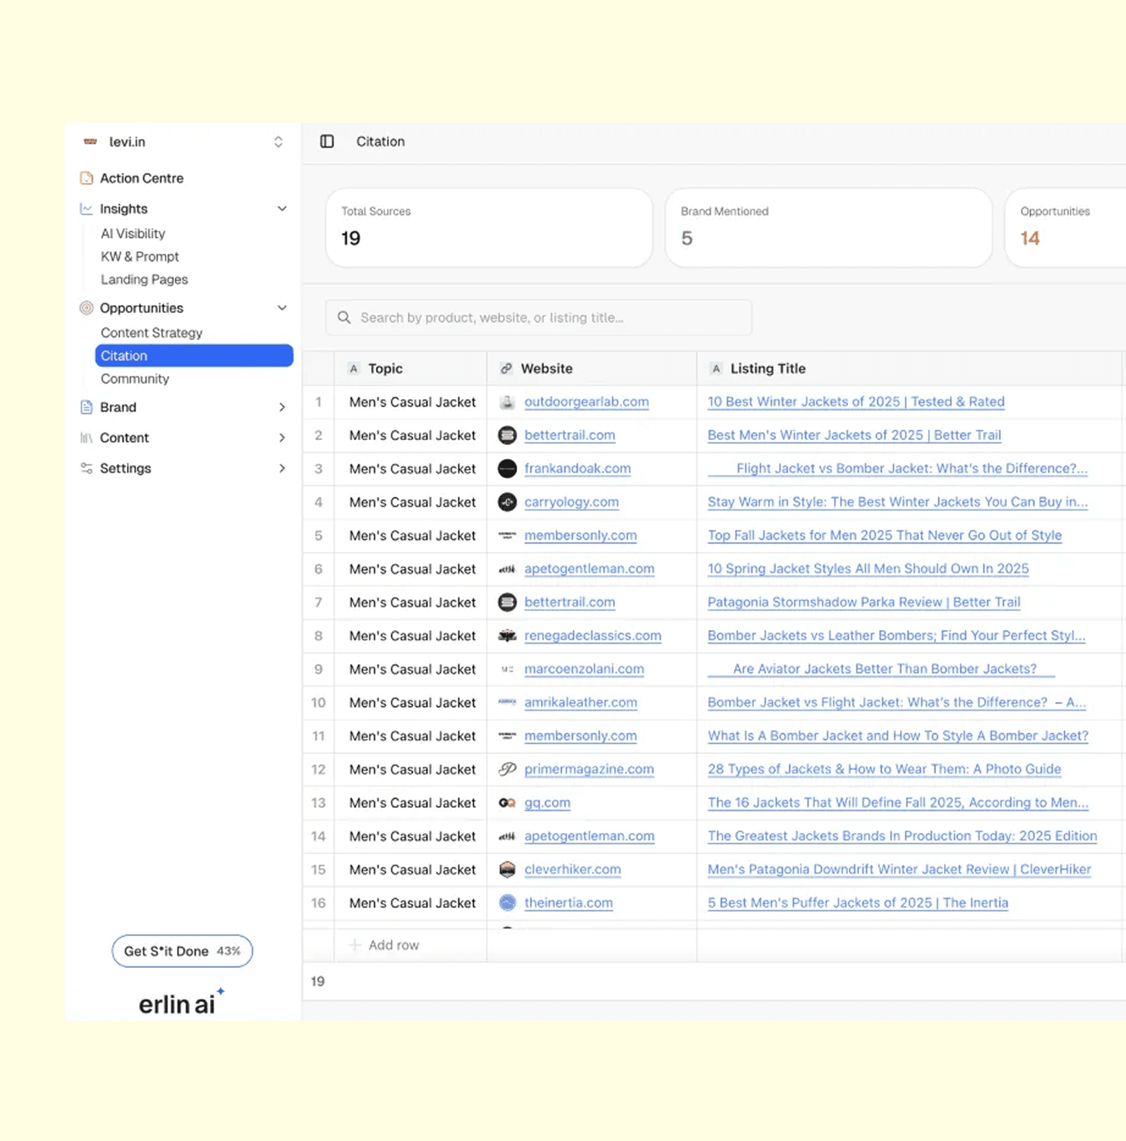Expand the Settings section chevron
This screenshot has width=1126, height=1141.
pyautogui.click(x=282, y=469)
